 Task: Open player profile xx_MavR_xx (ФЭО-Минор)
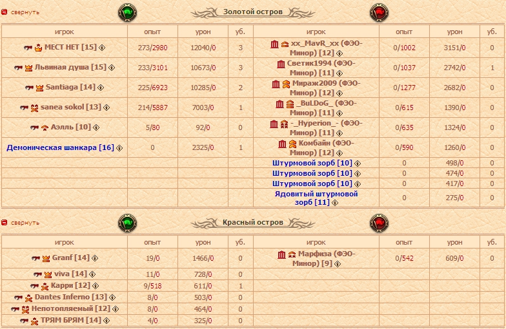point(326,48)
